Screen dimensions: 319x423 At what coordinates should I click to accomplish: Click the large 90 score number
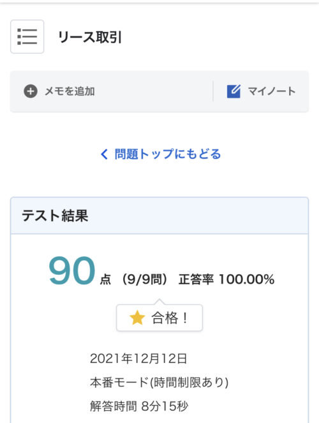pos(72,270)
